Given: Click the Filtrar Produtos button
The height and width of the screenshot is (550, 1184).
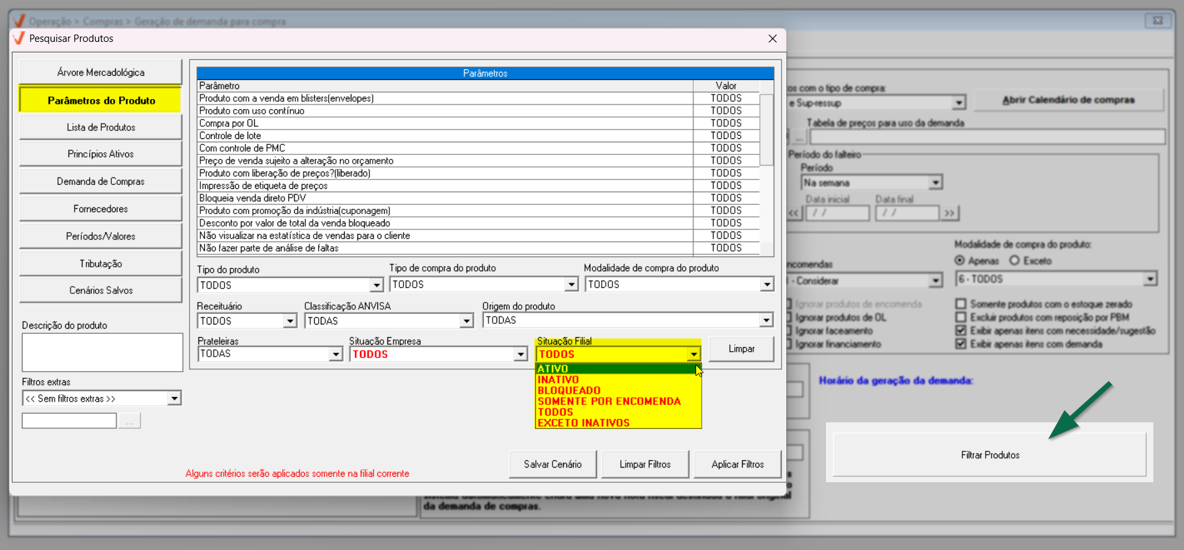Looking at the screenshot, I should 989,455.
